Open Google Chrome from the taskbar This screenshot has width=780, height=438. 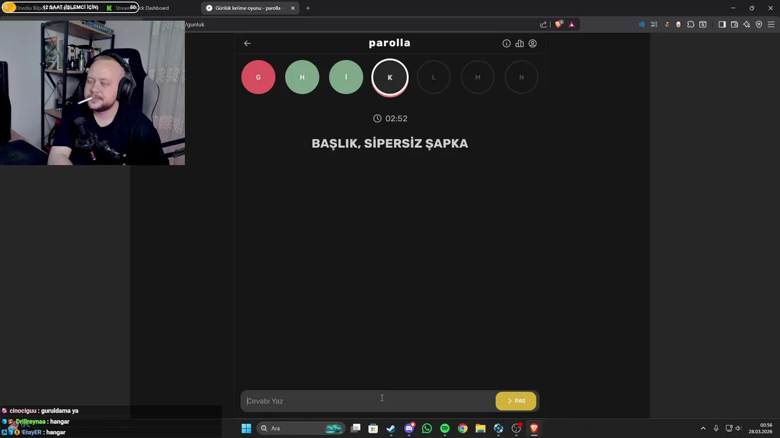[x=463, y=428]
